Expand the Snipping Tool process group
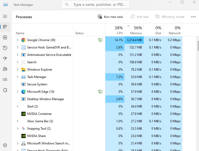The width and height of the screenshot is (199, 151). (17, 129)
